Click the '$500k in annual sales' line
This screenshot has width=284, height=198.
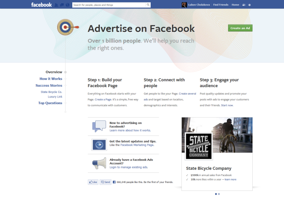click(211, 175)
